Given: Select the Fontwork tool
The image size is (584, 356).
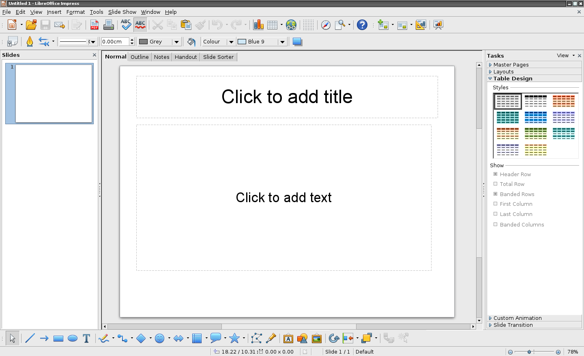Looking at the screenshot, I should 288,338.
